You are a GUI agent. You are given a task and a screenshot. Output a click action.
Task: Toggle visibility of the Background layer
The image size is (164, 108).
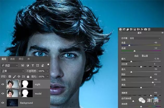tap(3, 103)
